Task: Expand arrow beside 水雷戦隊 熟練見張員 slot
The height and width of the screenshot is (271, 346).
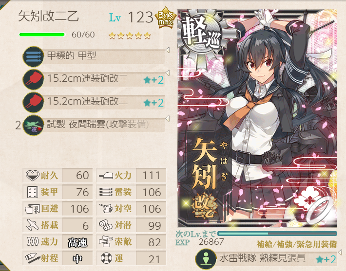Action: (x=340, y=252)
